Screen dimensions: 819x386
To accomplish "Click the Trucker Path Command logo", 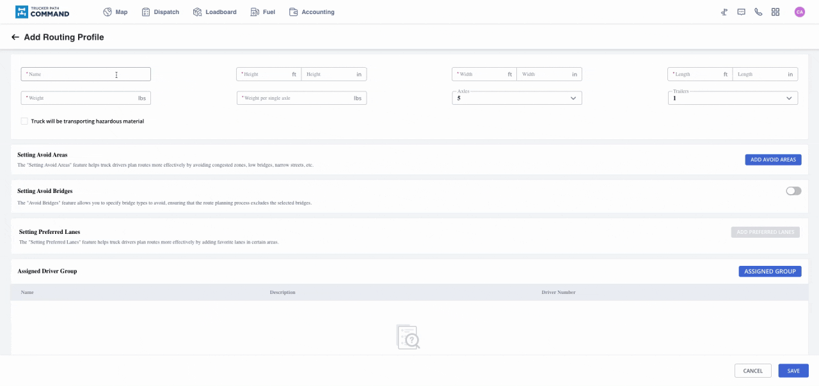I will [42, 12].
